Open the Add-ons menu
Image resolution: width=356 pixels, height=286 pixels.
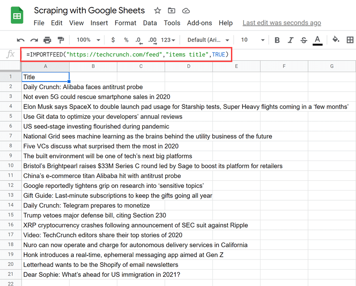[199, 23]
